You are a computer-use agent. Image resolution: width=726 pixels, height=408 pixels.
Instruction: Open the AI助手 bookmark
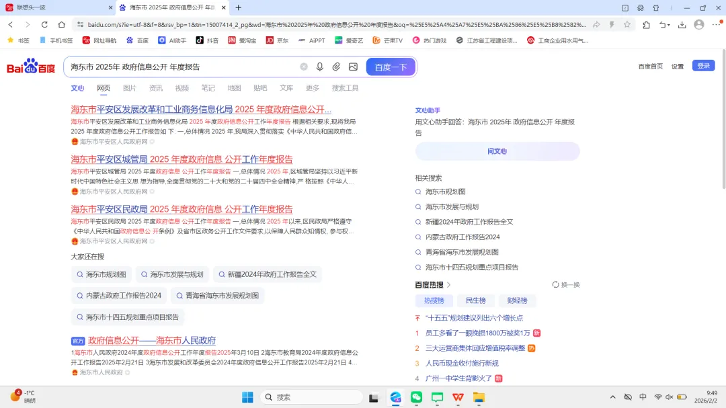172,40
